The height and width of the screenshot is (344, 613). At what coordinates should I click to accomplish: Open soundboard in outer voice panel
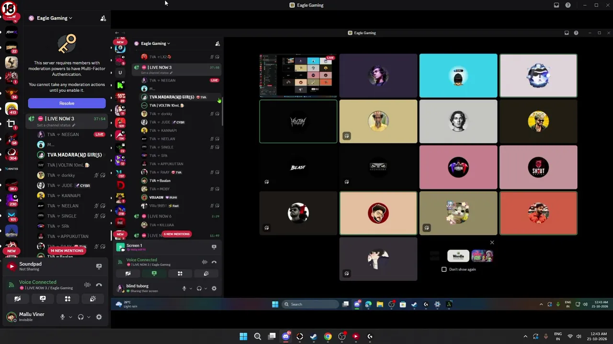(93, 299)
